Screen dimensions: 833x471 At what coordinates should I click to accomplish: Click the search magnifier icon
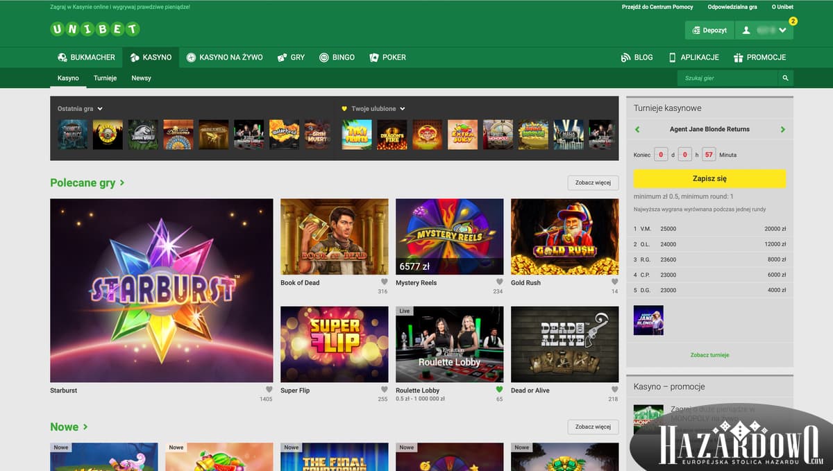point(785,78)
